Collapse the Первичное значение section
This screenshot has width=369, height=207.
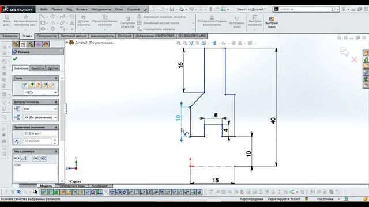coord(57,127)
